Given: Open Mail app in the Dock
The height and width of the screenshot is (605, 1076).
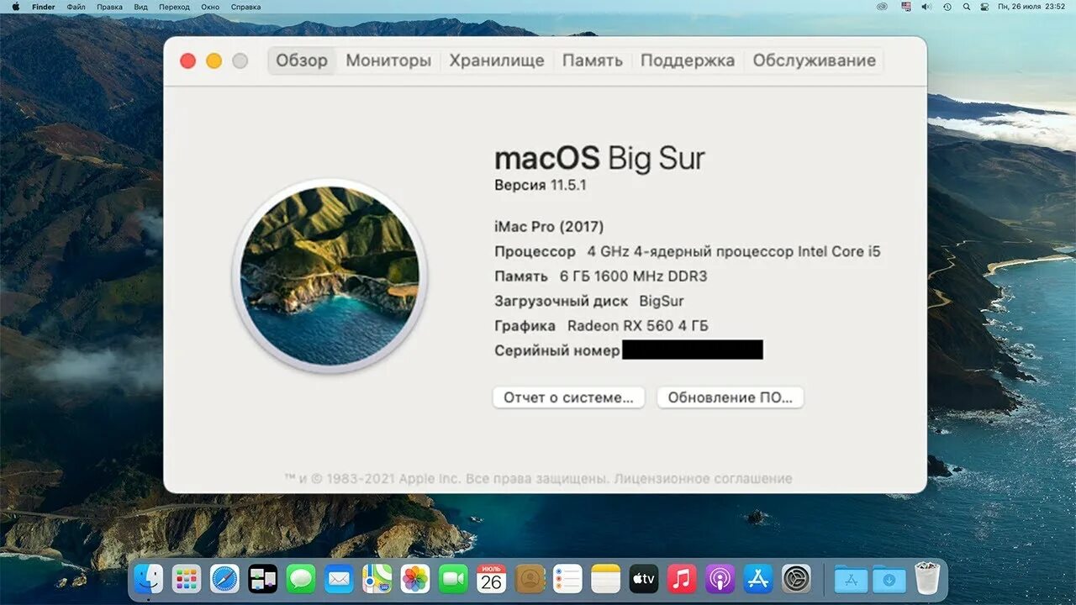Looking at the screenshot, I should [x=339, y=578].
